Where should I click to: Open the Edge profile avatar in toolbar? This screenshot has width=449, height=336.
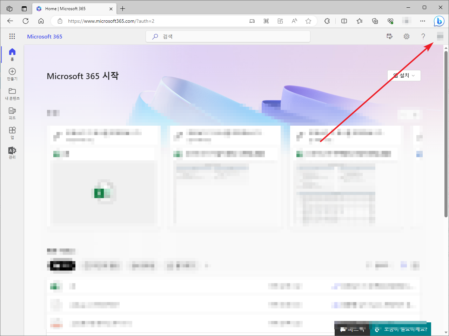[407, 21]
